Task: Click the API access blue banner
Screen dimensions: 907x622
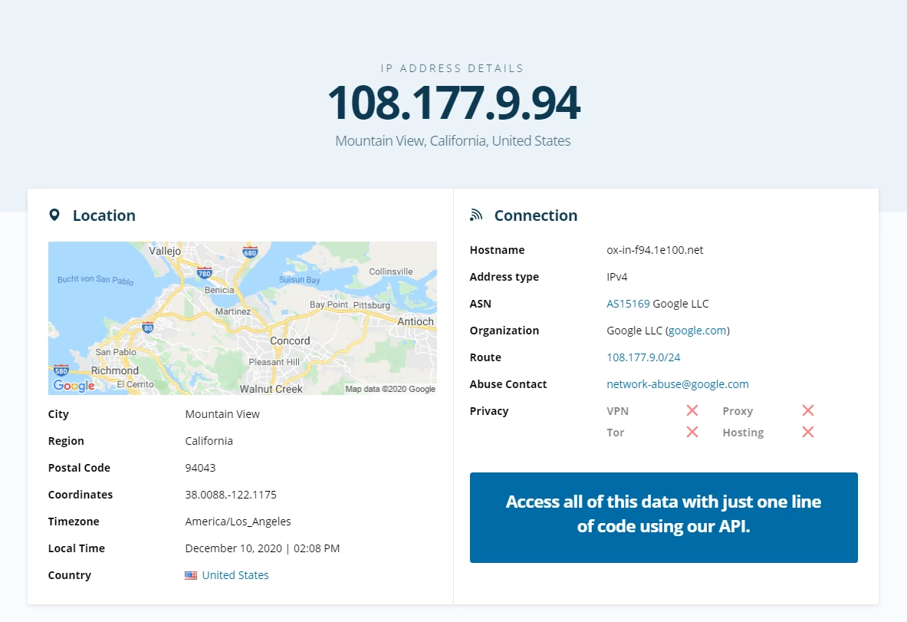Action: pyautogui.click(x=663, y=518)
